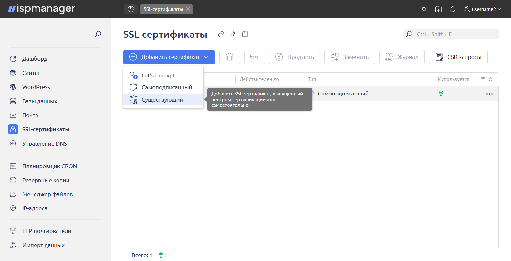
Task: Copy page link icon next to title
Action: click(x=221, y=34)
